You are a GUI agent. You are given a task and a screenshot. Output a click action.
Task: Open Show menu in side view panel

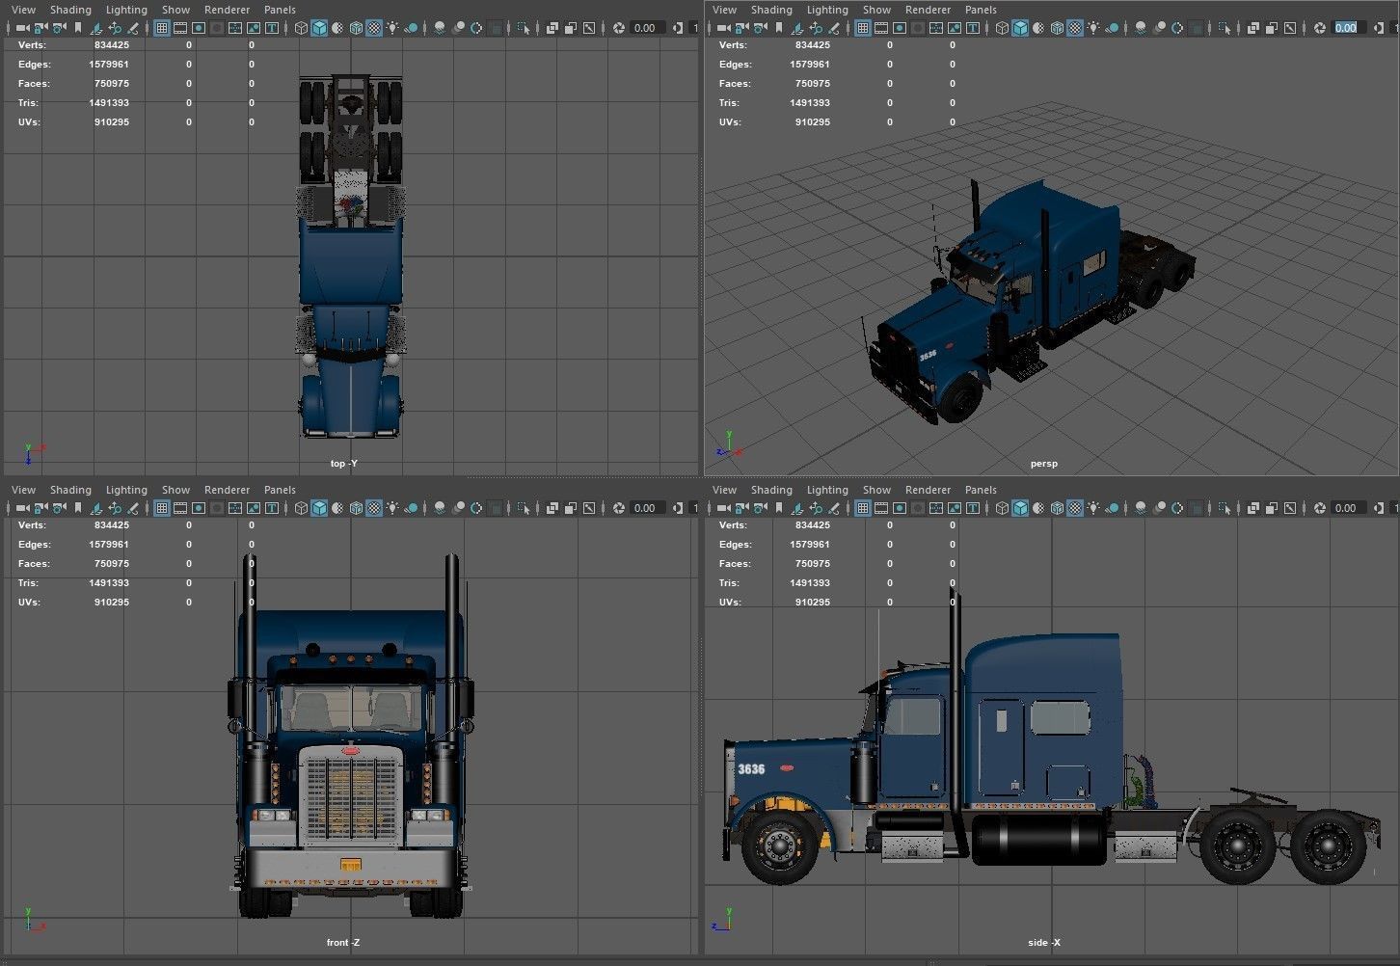(x=876, y=490)
